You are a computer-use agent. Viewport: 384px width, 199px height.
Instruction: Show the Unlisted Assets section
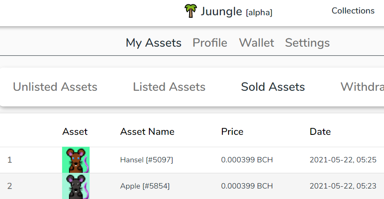pyautogui.click(x=55, y=87)
